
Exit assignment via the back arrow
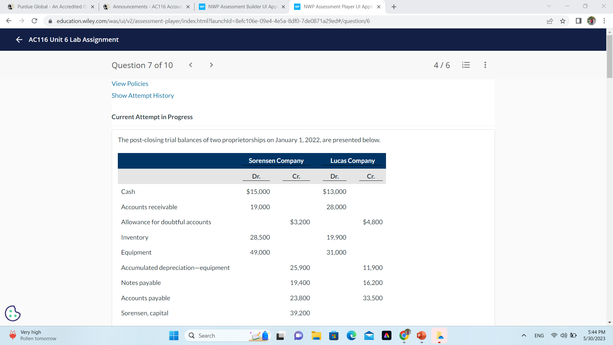tap(19, 40)
